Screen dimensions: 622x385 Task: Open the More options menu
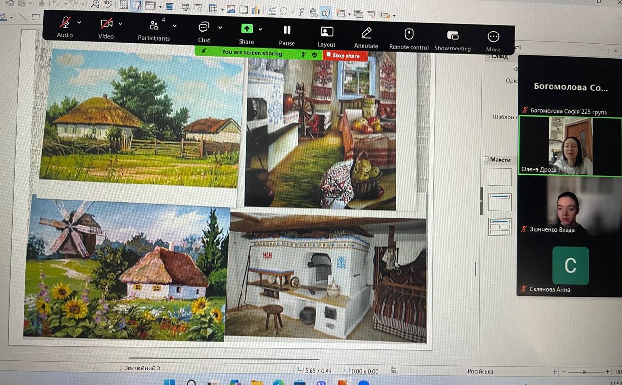point(493,37)
